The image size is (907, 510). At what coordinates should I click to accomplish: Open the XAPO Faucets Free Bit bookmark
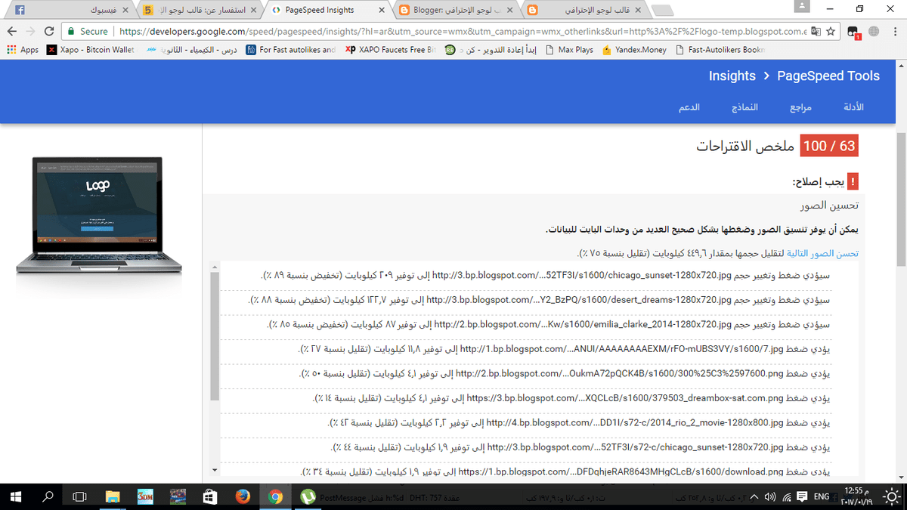pyautogui.click(x=391, y=50)
